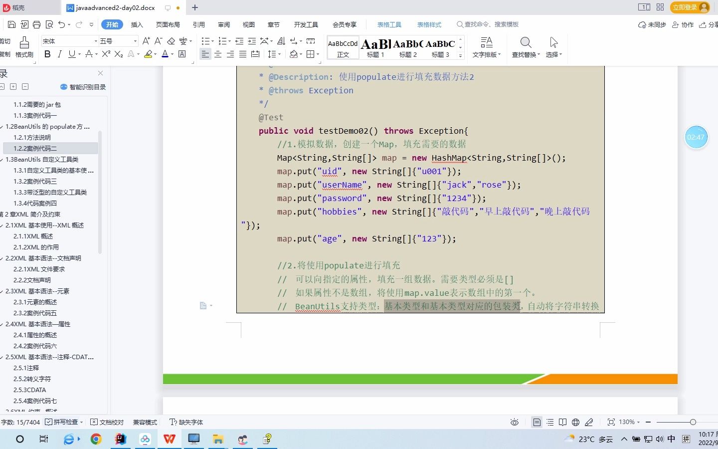Click 文档校对 in status bar
The image size is (718, 449).
(x=107, y=422)
